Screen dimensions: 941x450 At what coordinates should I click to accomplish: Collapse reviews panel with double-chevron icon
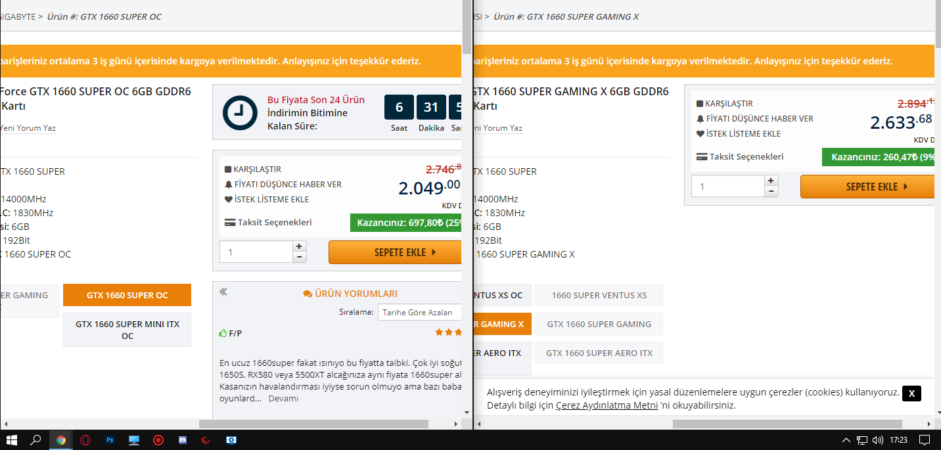[223, 292]
